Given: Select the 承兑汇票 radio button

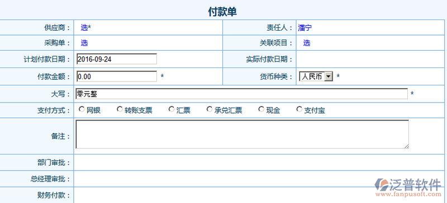Looking at the screenshot, I should tap(210, 109).
